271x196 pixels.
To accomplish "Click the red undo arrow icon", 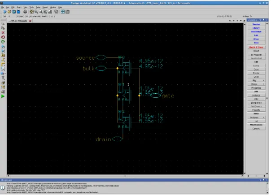I will (3, 37).
